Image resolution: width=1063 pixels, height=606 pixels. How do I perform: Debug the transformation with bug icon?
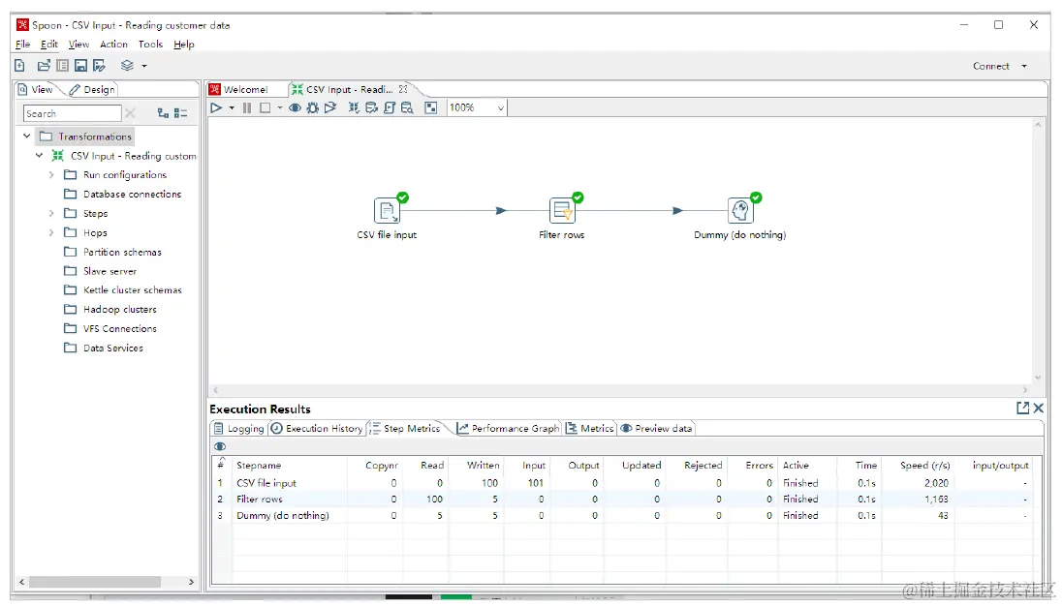pos(313,107)
